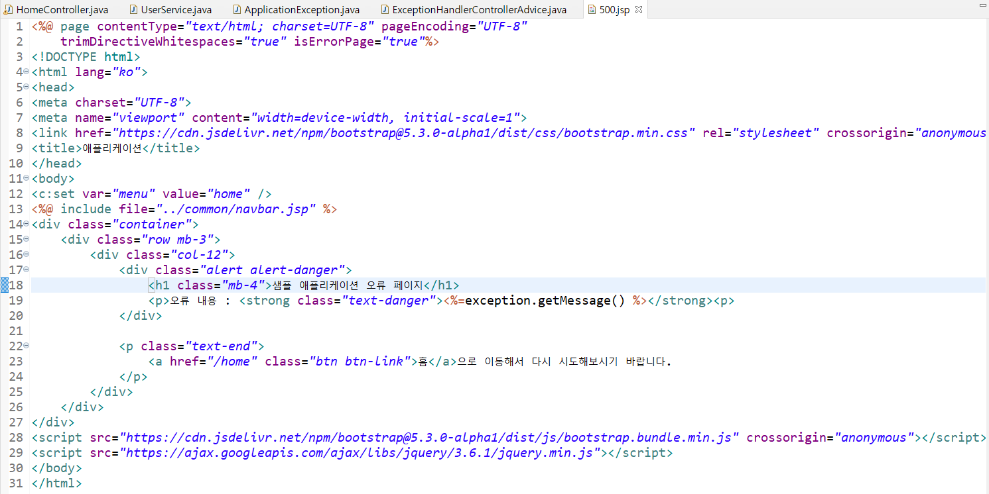This screenshot has height=494, width=989.
Task: Click the closing </html> tag
Action: pyautogui.click(x=56, y=483)
